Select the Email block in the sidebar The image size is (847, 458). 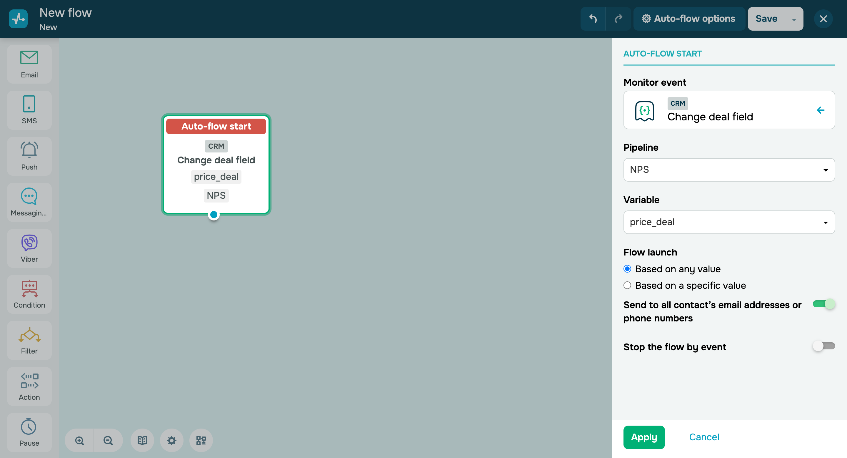pyautogui.click(x=29, y=64)
